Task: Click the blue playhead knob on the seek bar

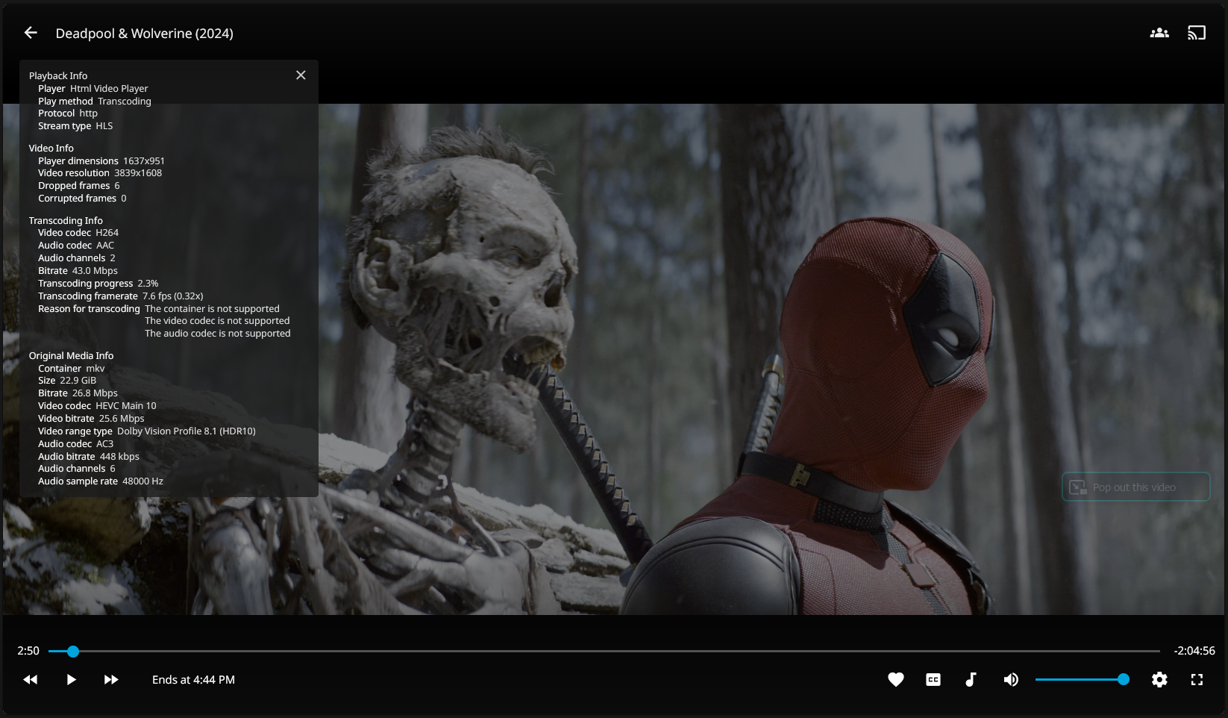Action: point(73,652)
